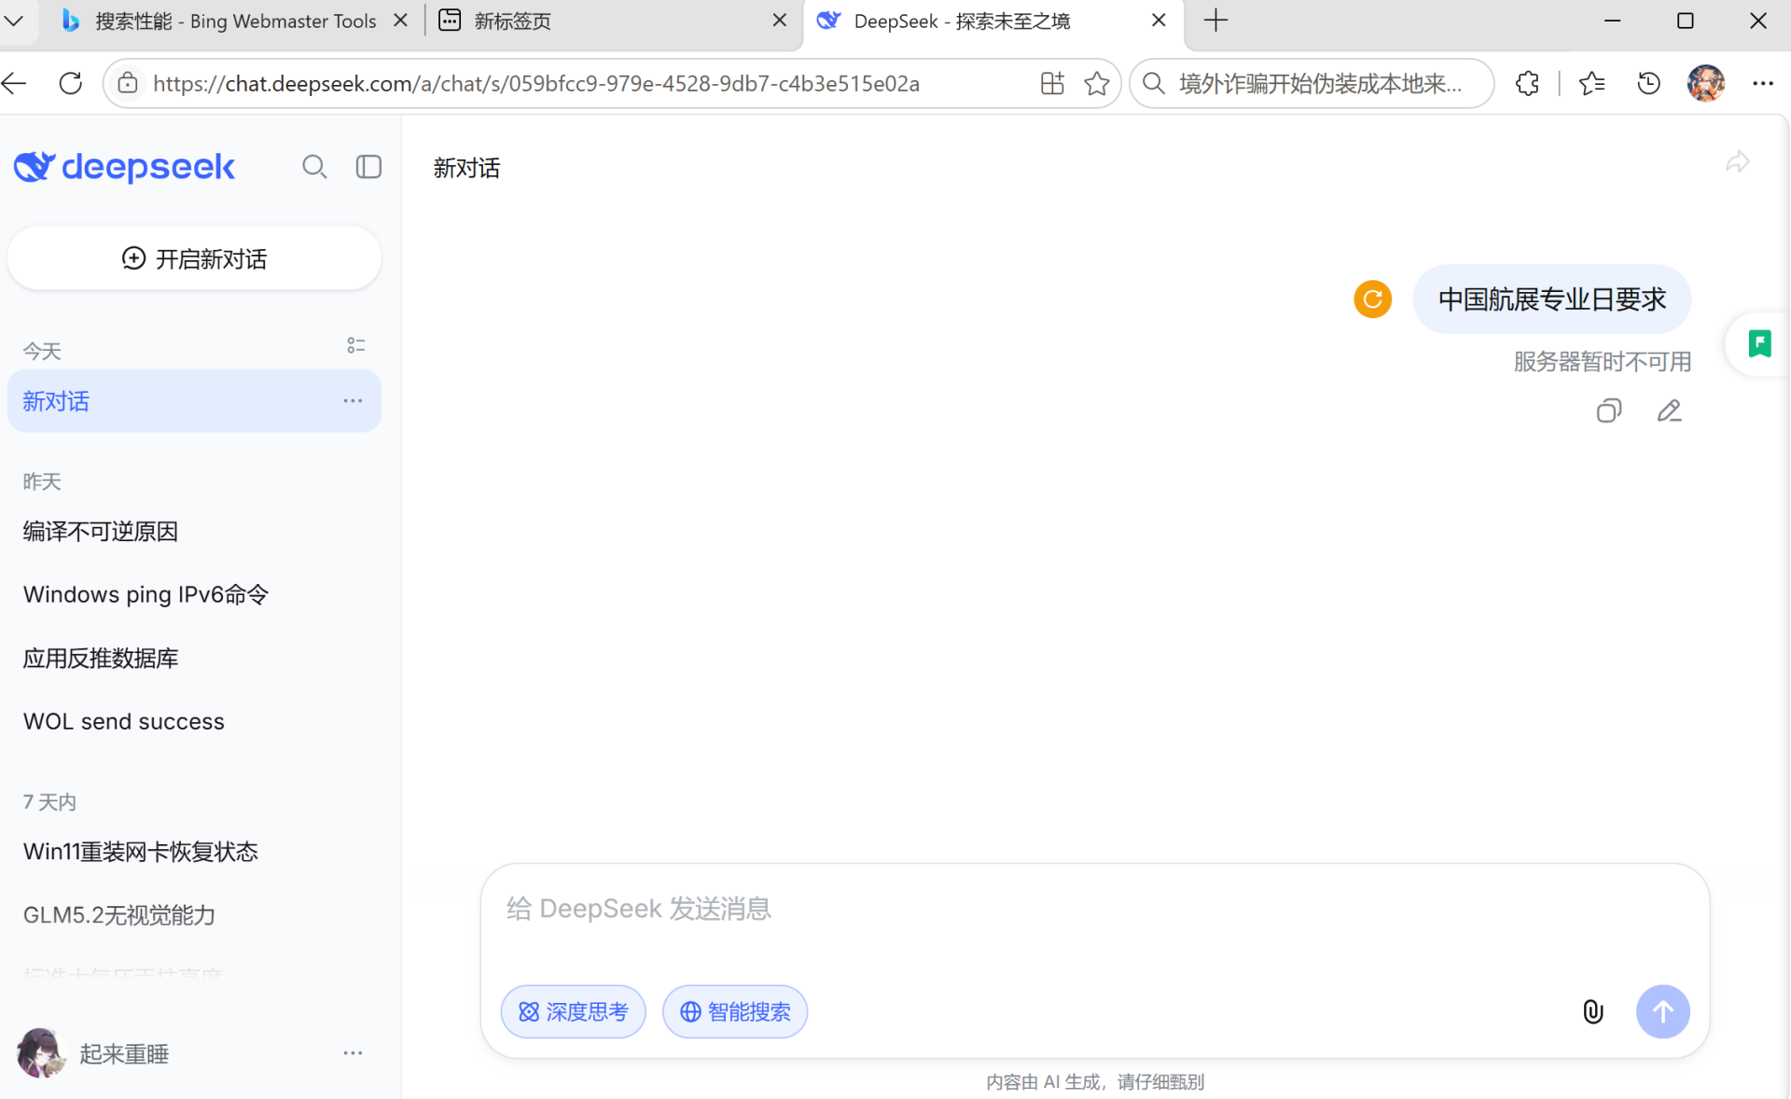Open the GLM5.2无视觉能力 conversation

point(194,914)
